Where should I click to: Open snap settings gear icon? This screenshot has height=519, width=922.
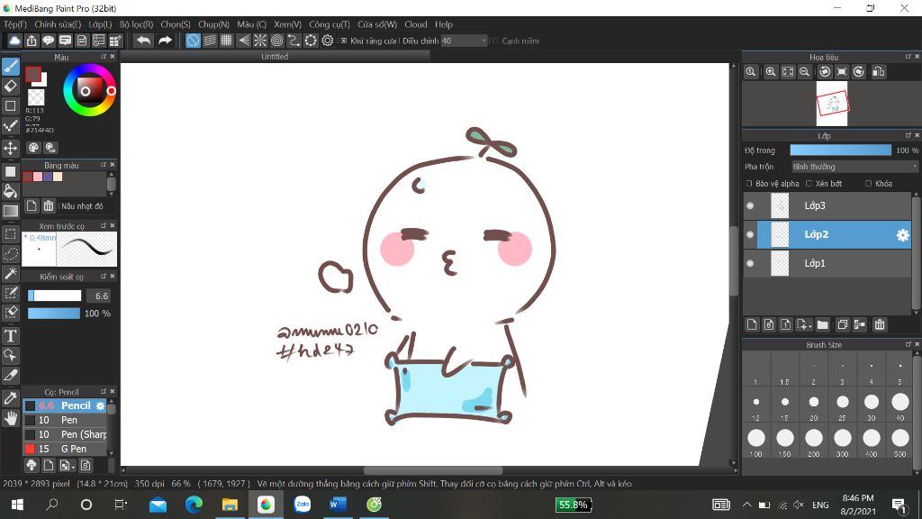pyautogui.click(x=328, y=41)
